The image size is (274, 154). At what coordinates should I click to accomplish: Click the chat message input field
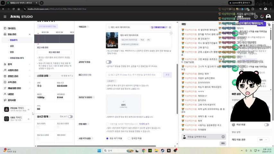coord(204,137)
